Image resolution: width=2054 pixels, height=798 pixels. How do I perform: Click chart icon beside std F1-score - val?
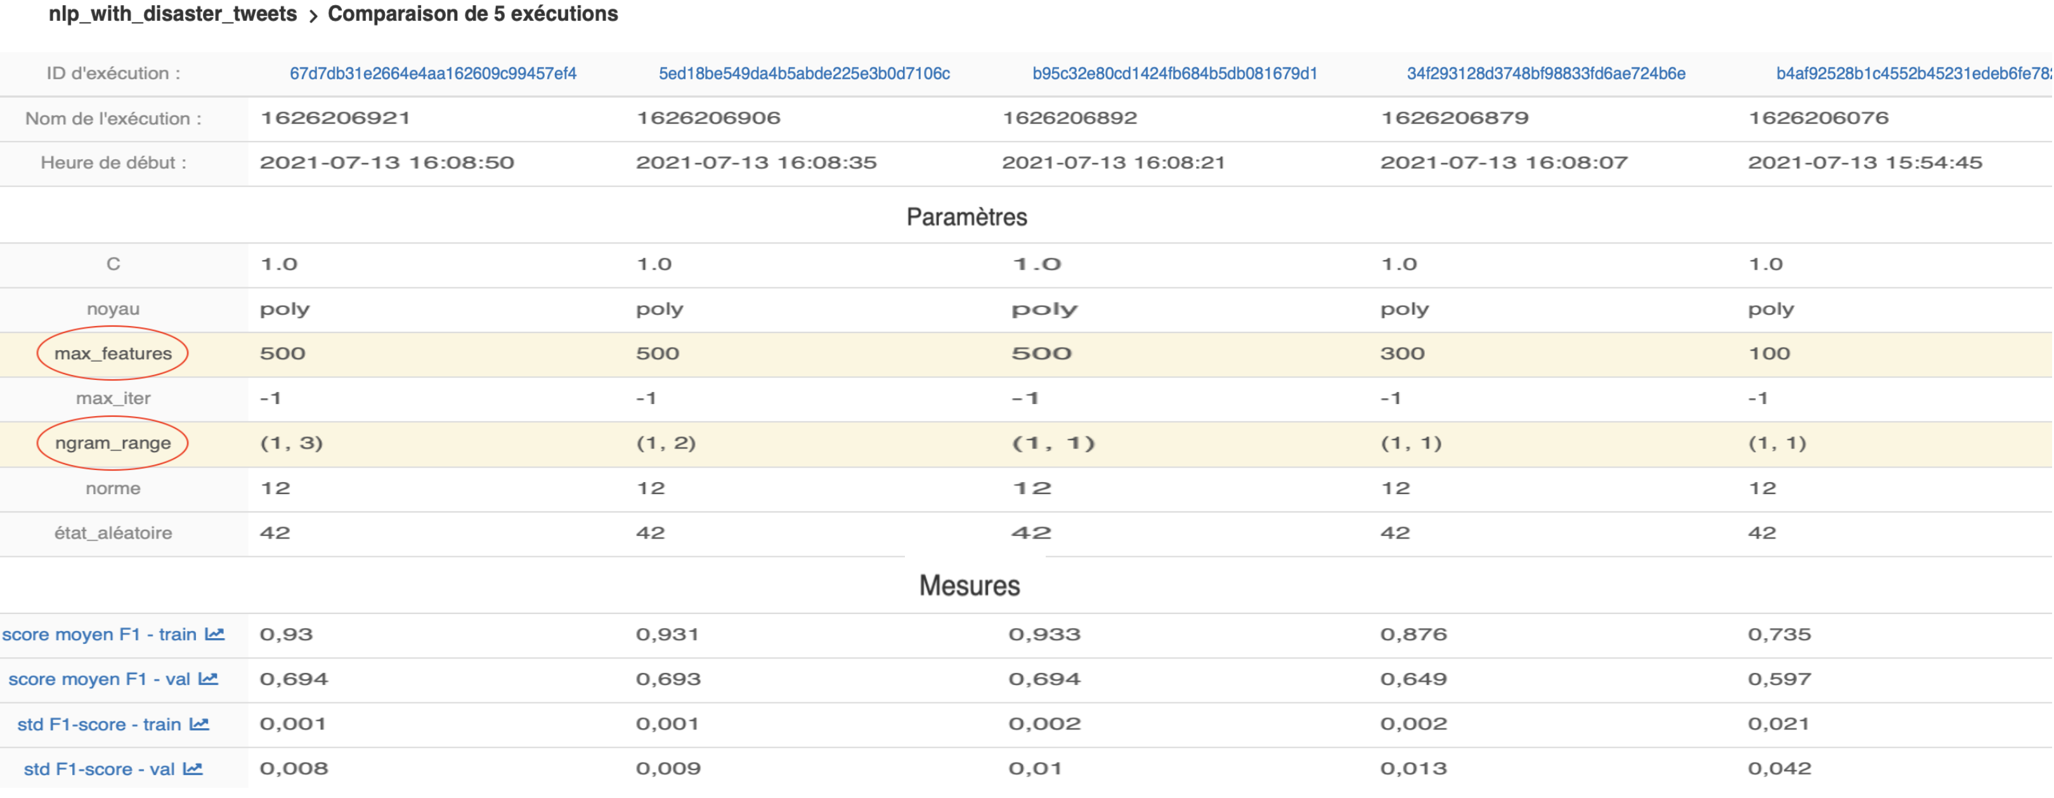pyautogui.click(x=193, y=769)
